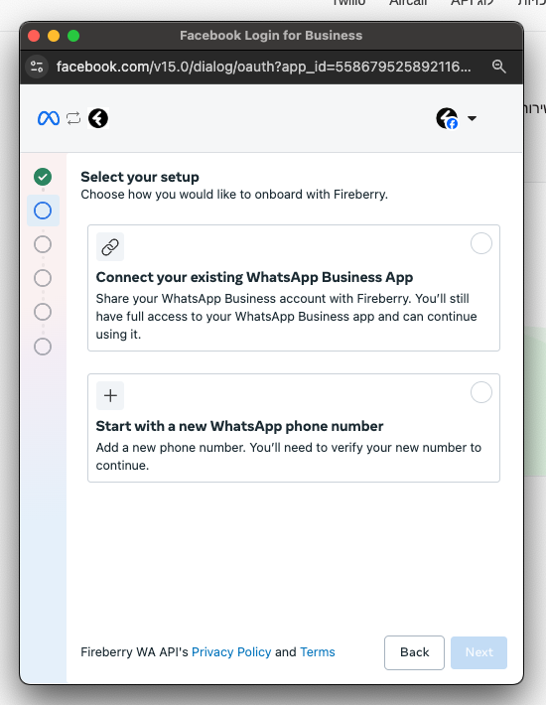
Task: Click the facebook.com URL address field
Action: 264,67
